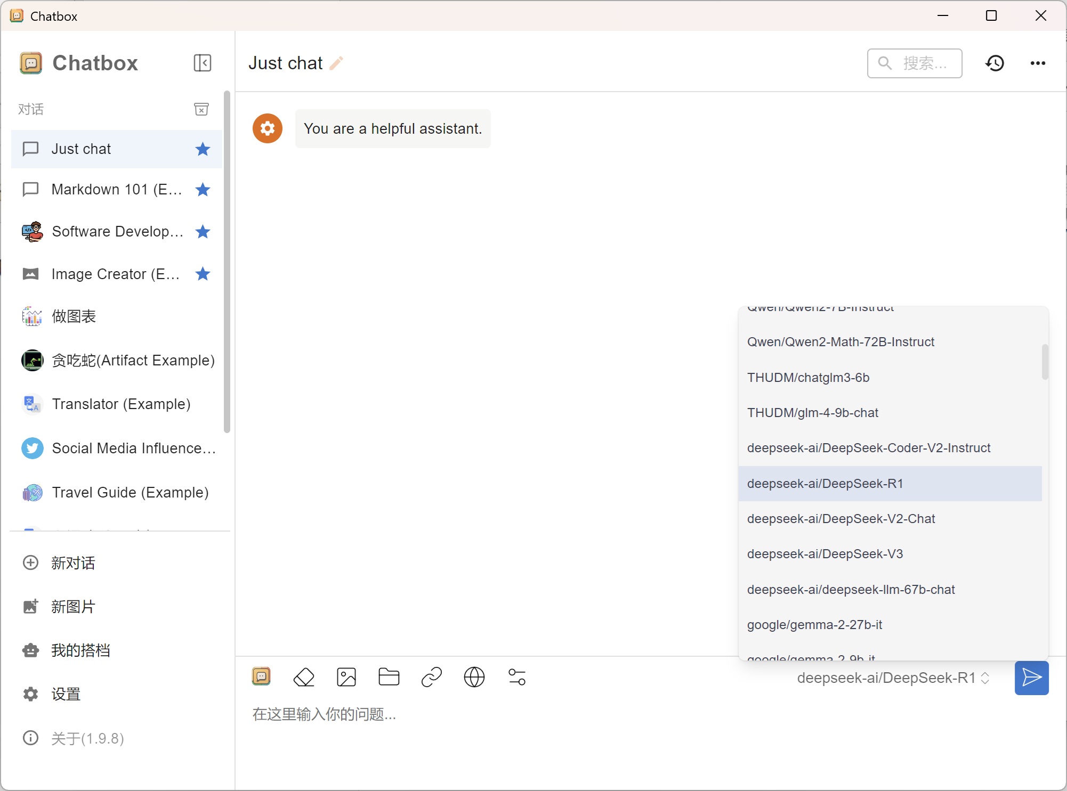
Task: Open chat history clock icon
Action: (995, 63)
